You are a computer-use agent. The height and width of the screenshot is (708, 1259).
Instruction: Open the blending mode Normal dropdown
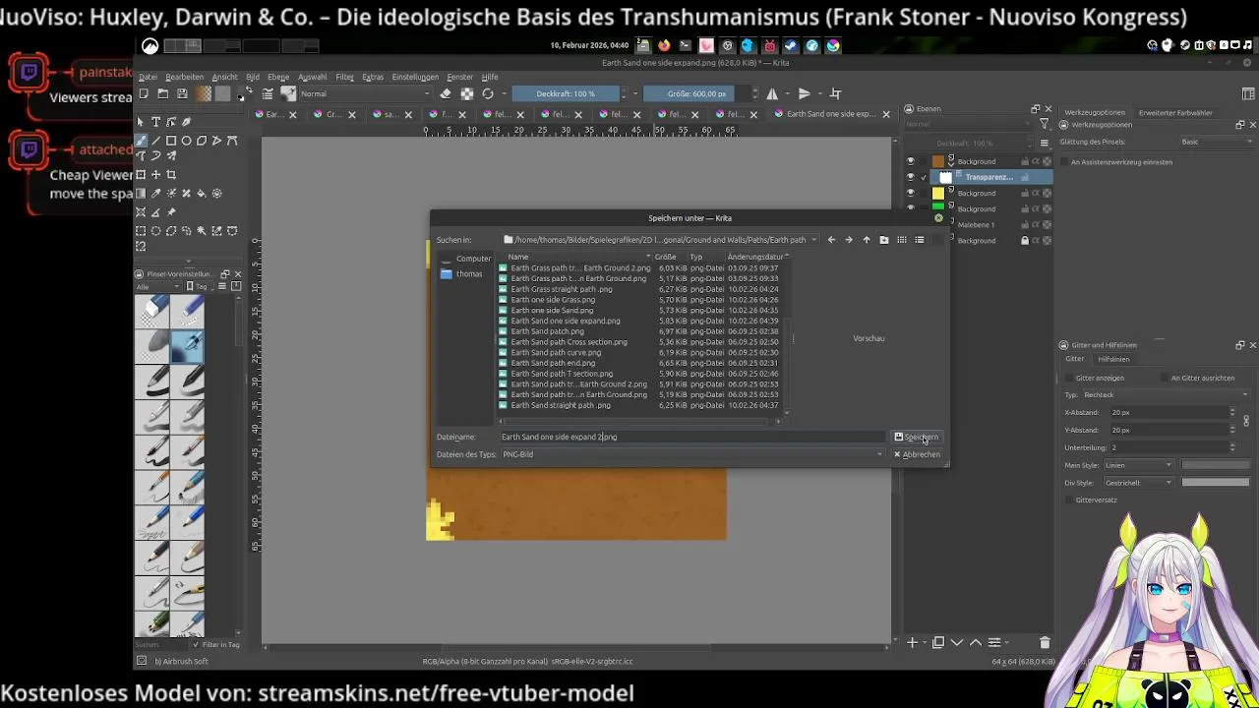click(x=364, y=93)
